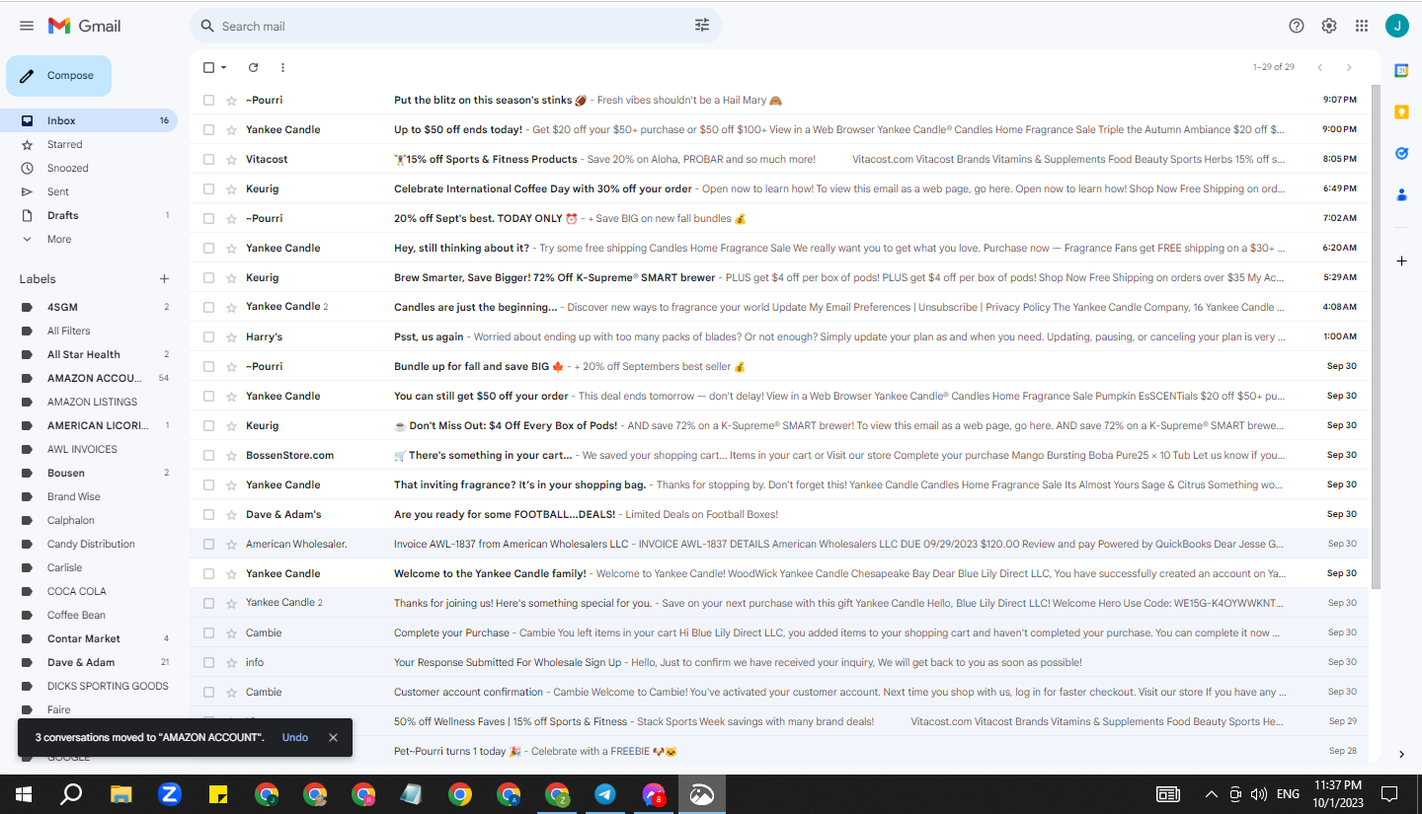
Task: Open the Google apps grid
Action: click(x=1362, y=26)
